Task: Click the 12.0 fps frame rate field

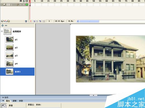Action: click(59, 21)
